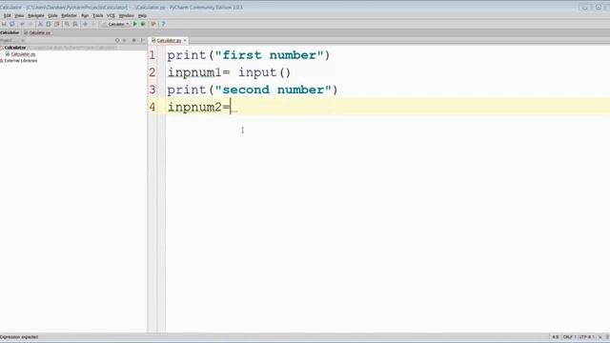610x343 pixels.
Task: Minimize the PyCharm window
Action: (584, 8)
